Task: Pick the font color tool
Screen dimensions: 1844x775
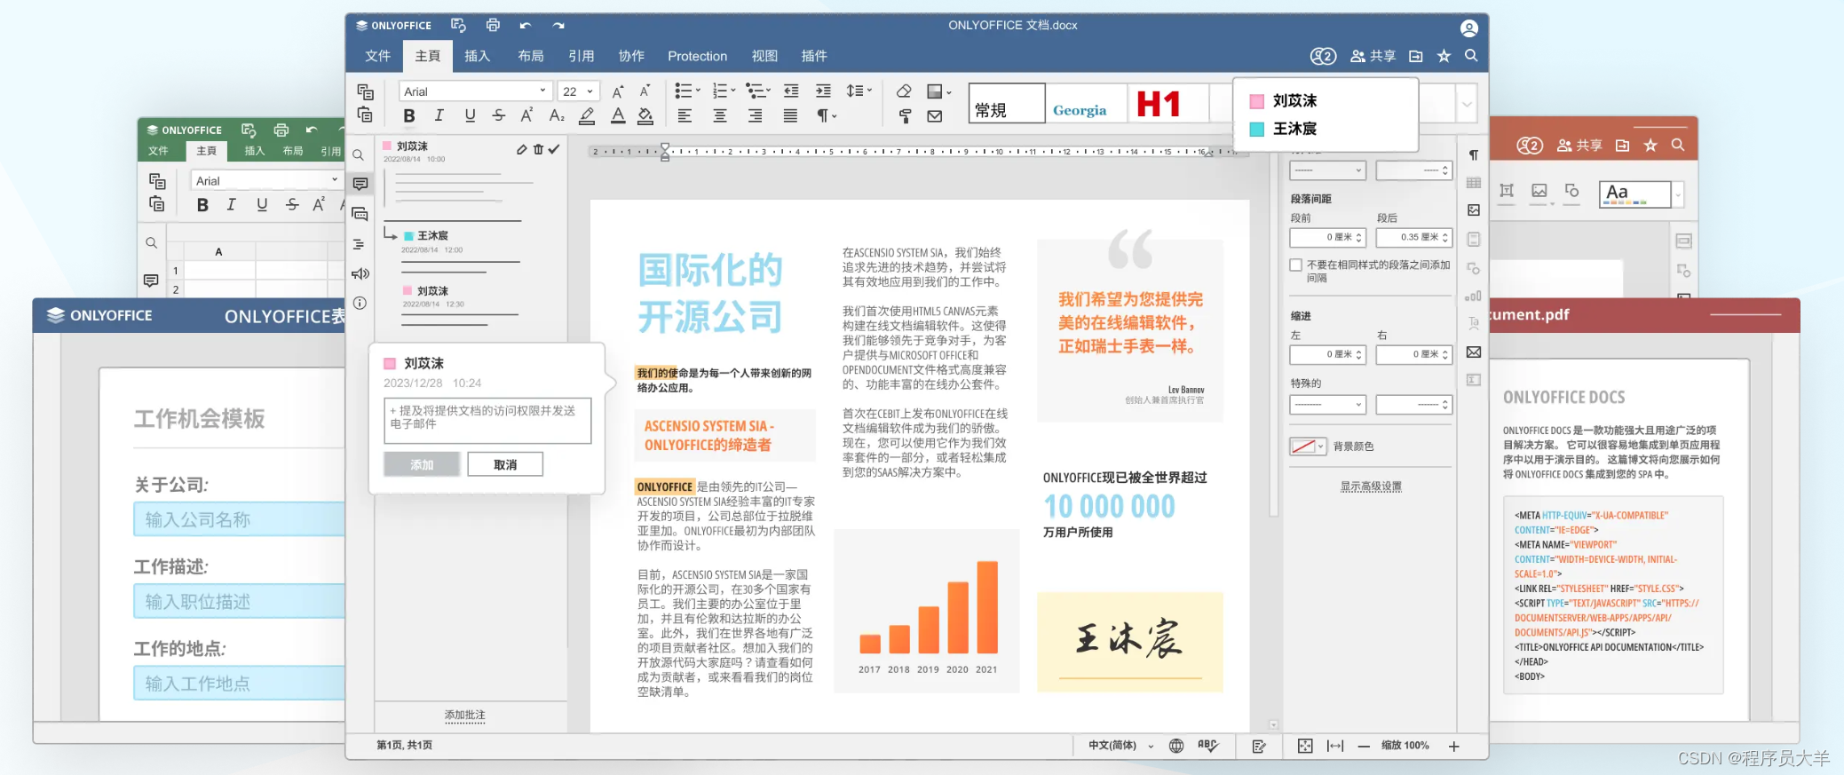Action: pos(618,115)
